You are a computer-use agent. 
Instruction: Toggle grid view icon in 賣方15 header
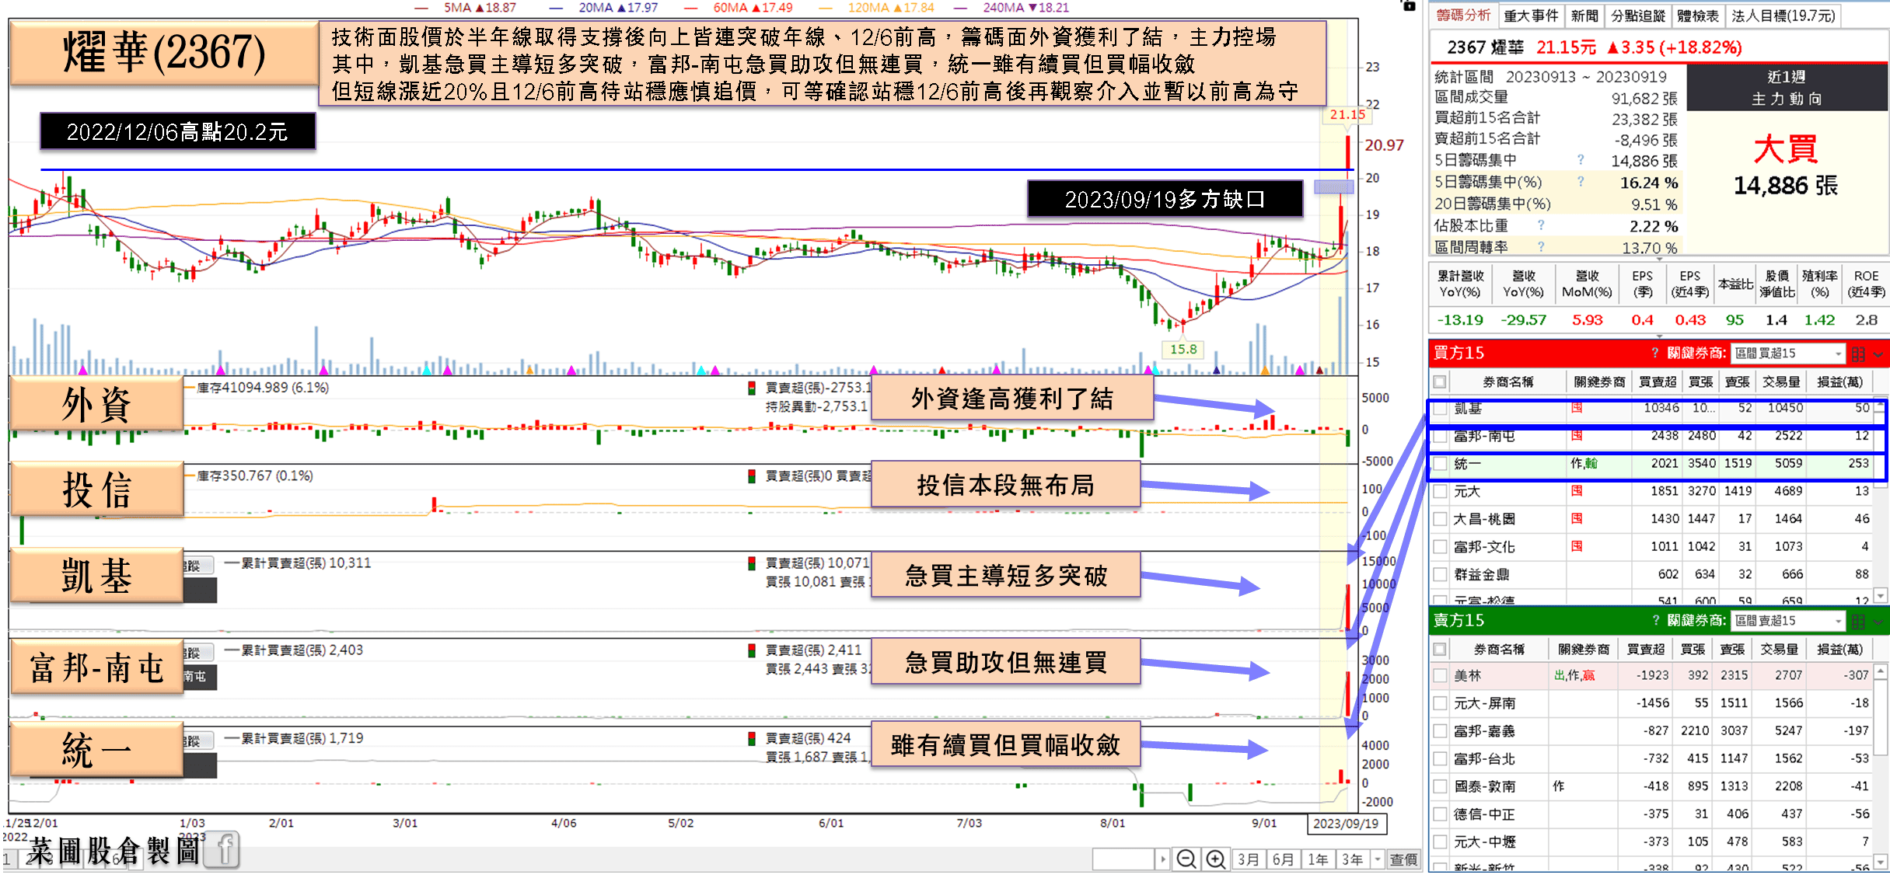point(1858,622)
